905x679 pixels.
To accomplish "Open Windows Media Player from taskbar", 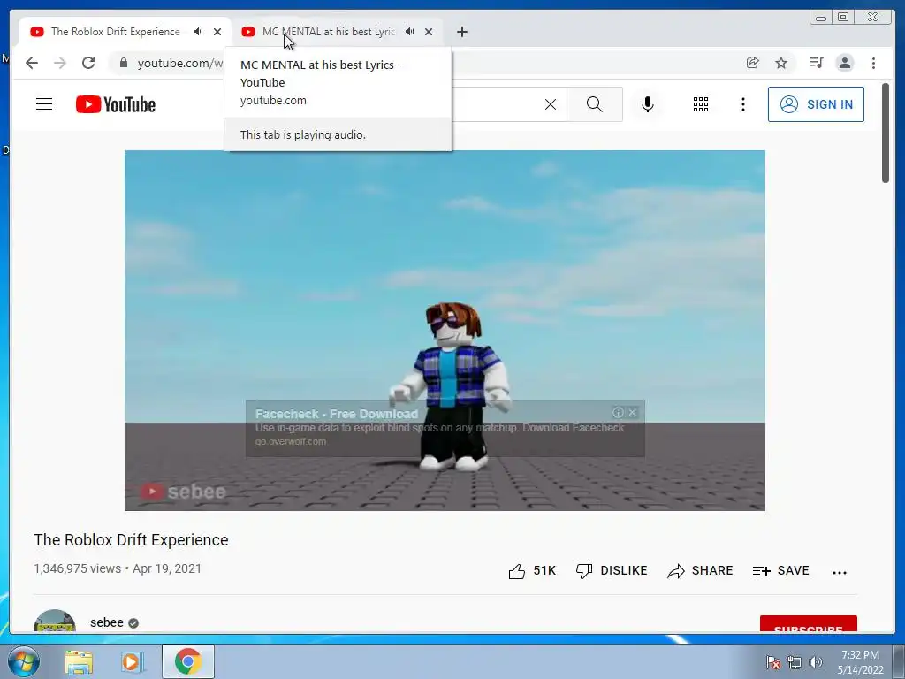I will point(131,661).
